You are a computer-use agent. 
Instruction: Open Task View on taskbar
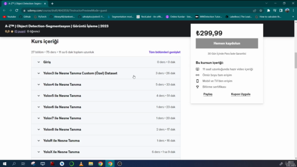[23, 164]
